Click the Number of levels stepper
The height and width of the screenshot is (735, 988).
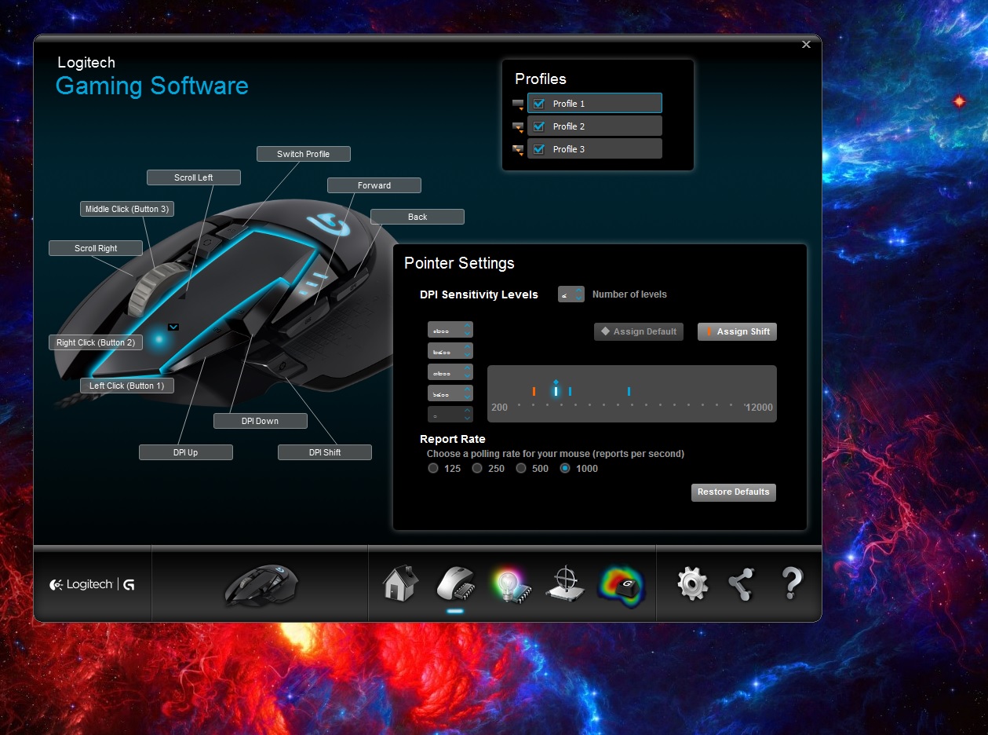pos(571,294)
